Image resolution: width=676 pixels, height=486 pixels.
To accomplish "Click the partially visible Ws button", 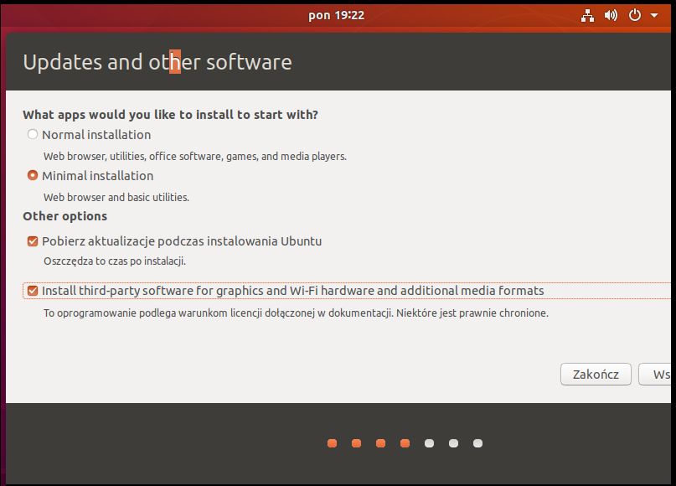I will [655, 374].
